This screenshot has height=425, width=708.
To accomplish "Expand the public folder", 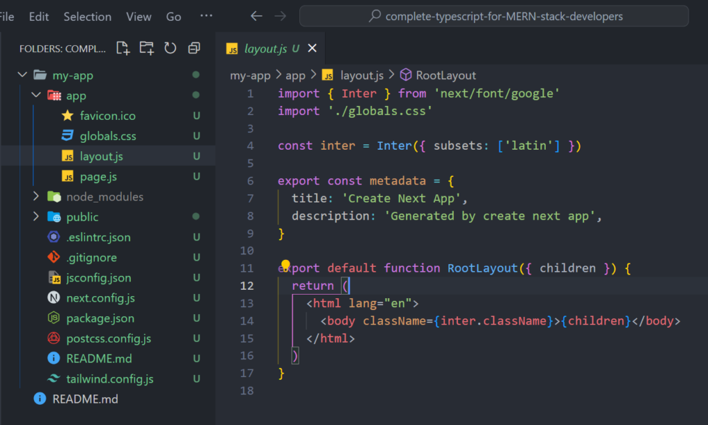I will click(x=36, y=217).
